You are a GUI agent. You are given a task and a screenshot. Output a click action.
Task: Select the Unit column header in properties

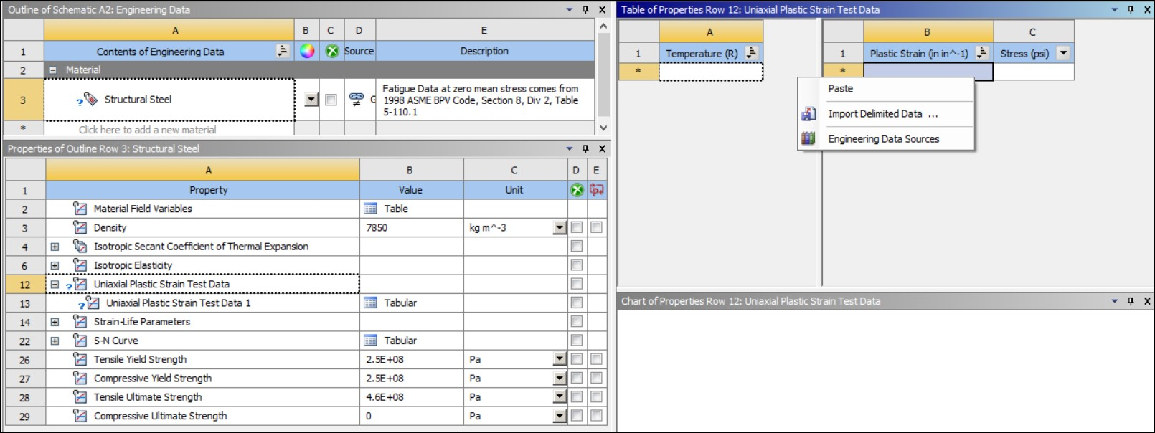pyautogui.click(x=515, y=190)
